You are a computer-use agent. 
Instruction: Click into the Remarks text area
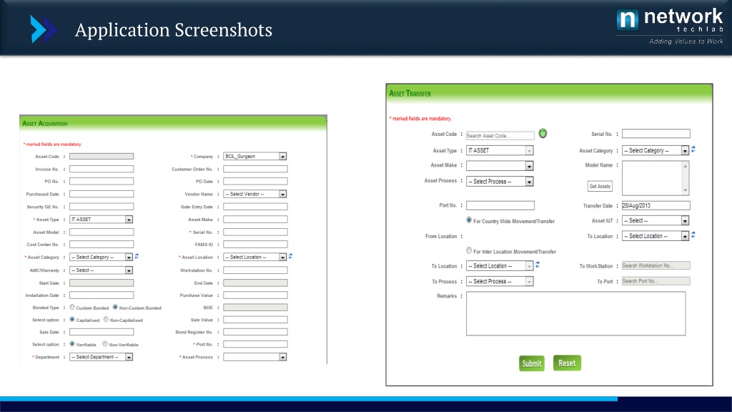point(575,313)
